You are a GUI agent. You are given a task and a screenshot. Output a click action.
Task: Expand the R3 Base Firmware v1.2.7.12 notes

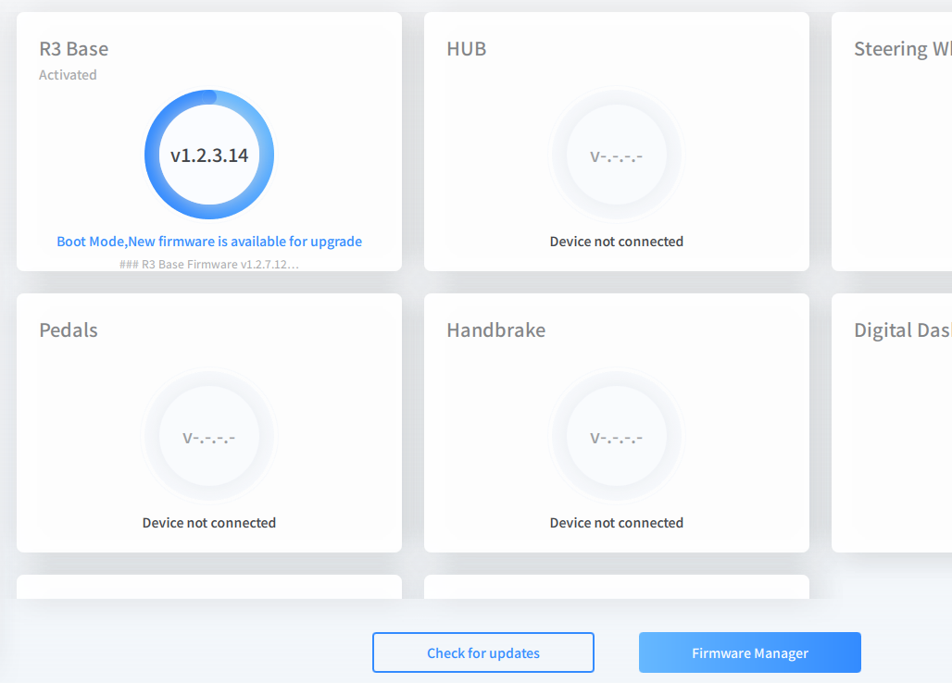pyautogui.click(x=209, y=264)
